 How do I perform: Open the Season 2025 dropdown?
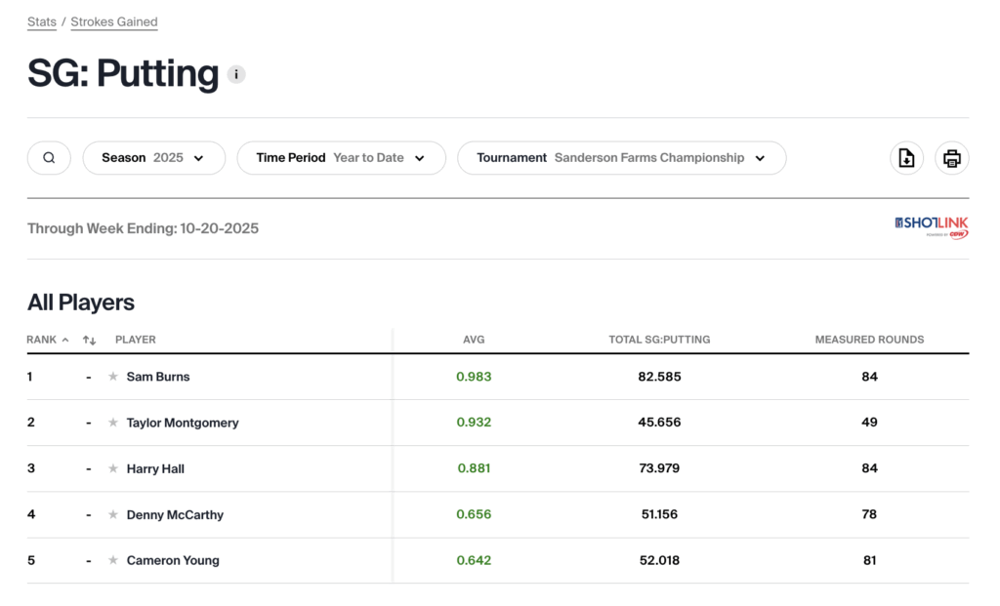(153, 158)
